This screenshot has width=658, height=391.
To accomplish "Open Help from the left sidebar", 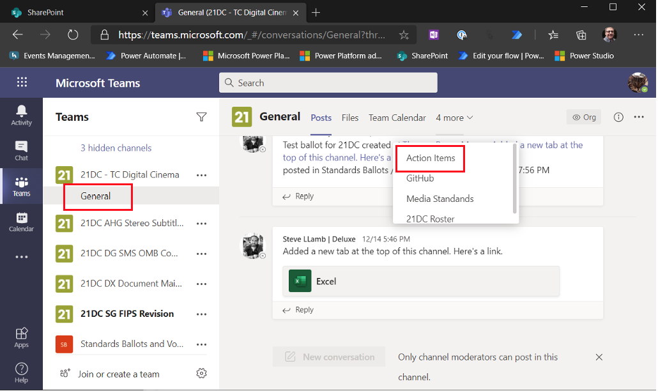I will pyautogui.click(x=21, y=371).
